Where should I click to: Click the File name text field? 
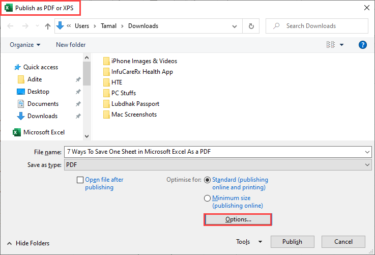[214, 152]
